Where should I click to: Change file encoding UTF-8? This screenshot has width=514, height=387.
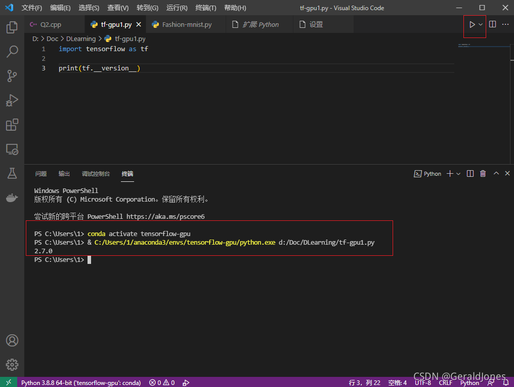coord(423,383)
